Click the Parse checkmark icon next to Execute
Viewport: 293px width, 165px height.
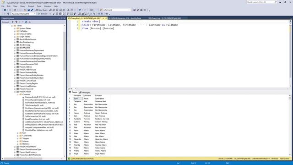point(54,14)
